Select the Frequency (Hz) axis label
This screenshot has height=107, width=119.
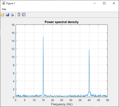(62, 104)
